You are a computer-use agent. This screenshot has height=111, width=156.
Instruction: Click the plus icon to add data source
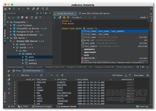pyautogui.click(x=9, y=18)
